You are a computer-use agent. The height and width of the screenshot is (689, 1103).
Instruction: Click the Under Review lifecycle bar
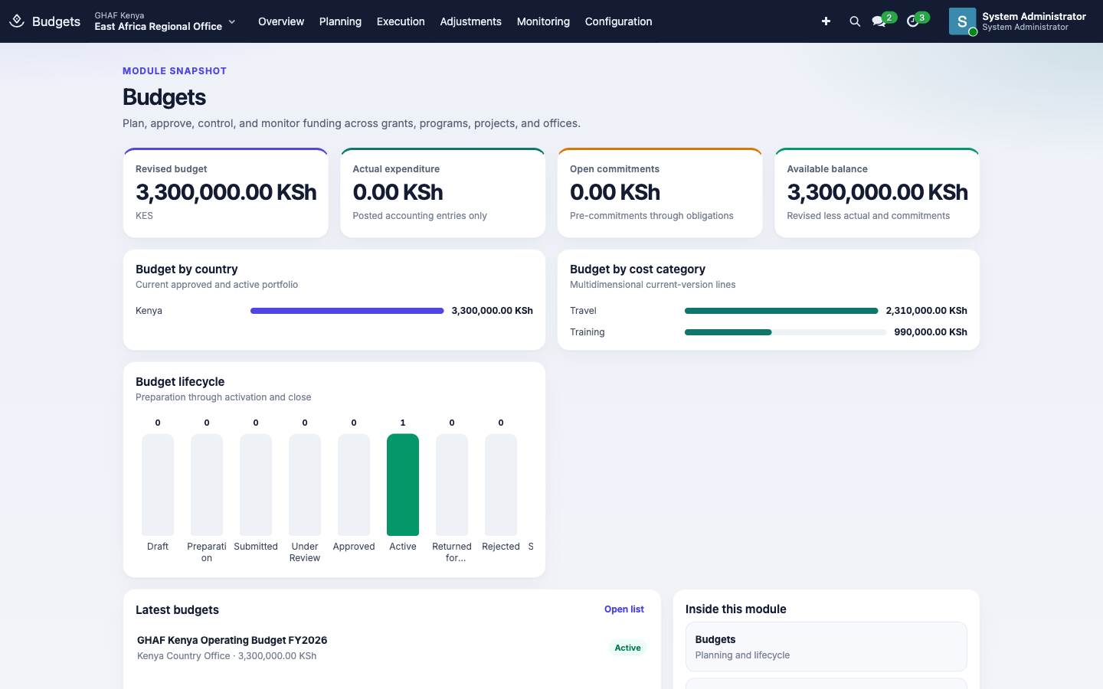pos(305,485)
